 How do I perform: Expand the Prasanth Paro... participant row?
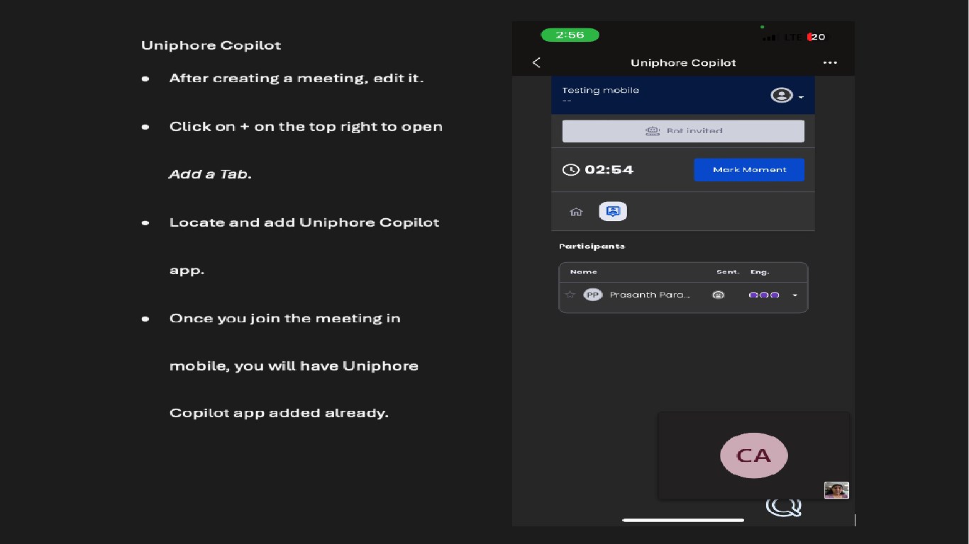coord(794,295)
